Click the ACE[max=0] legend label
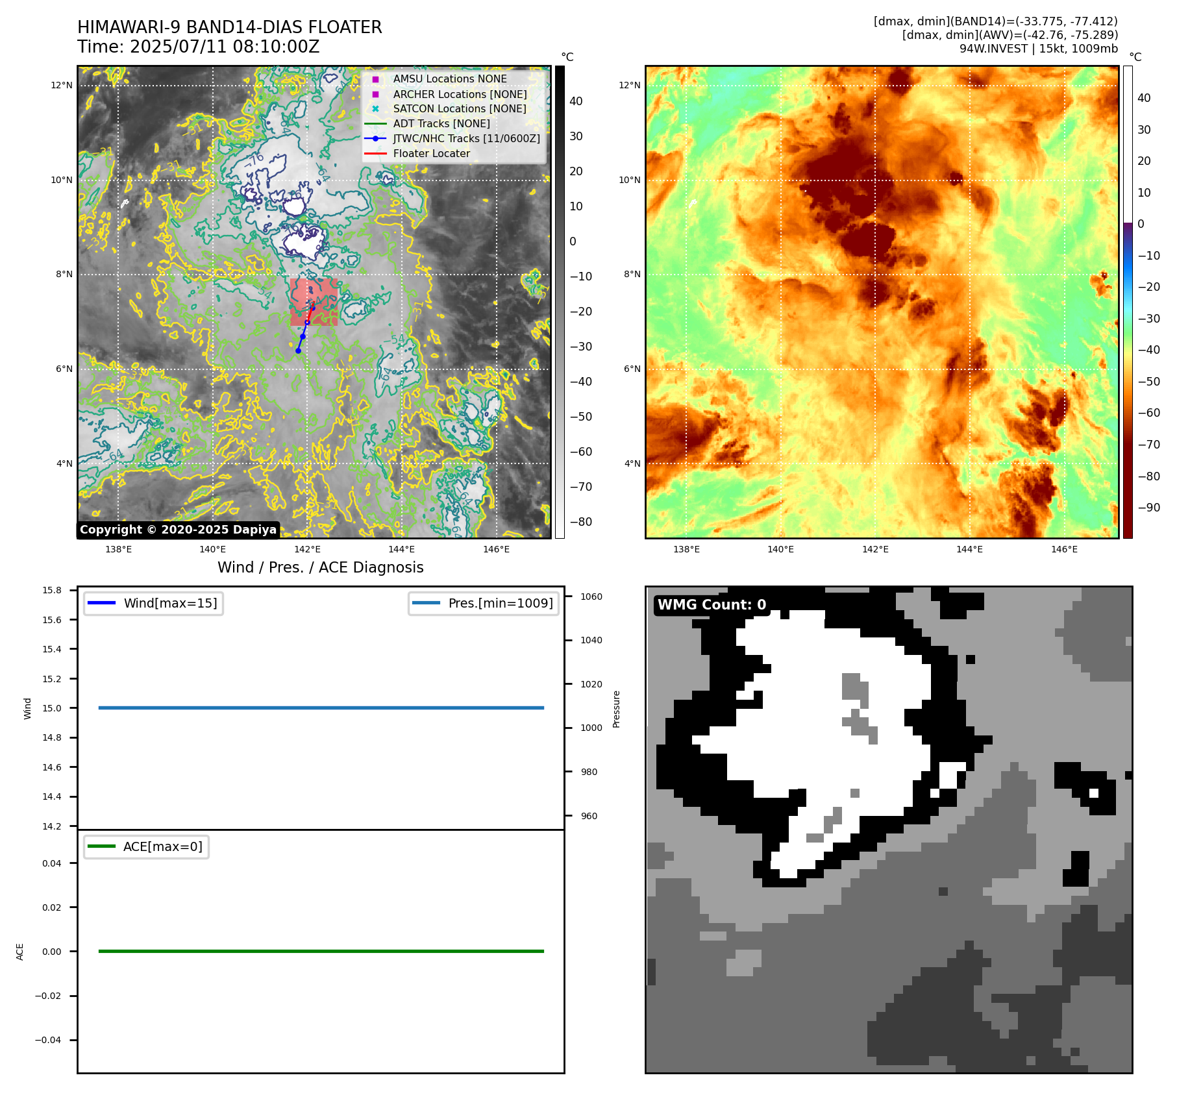Image resolution: width=1177 pixels, height=1097 pixels. click(163, 846)
